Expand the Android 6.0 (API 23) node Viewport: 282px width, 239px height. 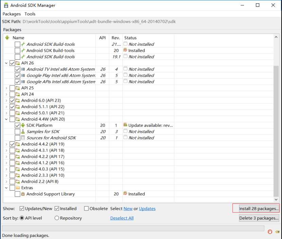(6, 101)
